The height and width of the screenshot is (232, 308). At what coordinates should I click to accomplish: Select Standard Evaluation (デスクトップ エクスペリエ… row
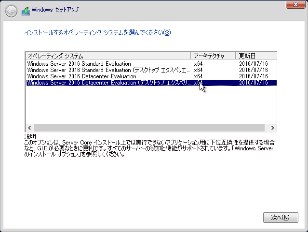[x=151, y=70]
